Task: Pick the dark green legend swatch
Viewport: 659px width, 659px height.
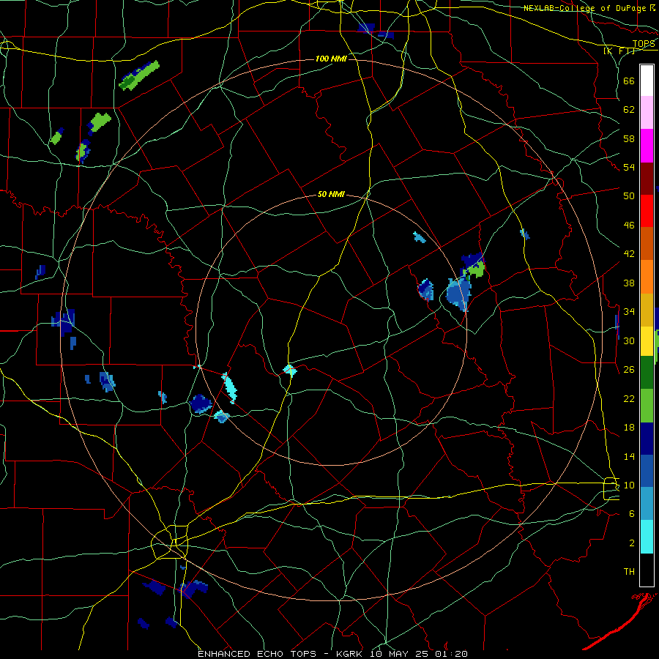Action: pos(647,373)
